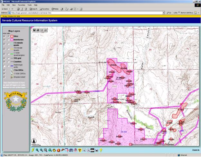Open help with the question mark icon
Viewport: 201px width, 157px height.
101,150
